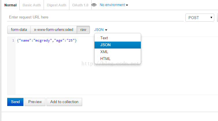Switch to the Normal tab
This screenshot has width=218, height=121.
10,5
